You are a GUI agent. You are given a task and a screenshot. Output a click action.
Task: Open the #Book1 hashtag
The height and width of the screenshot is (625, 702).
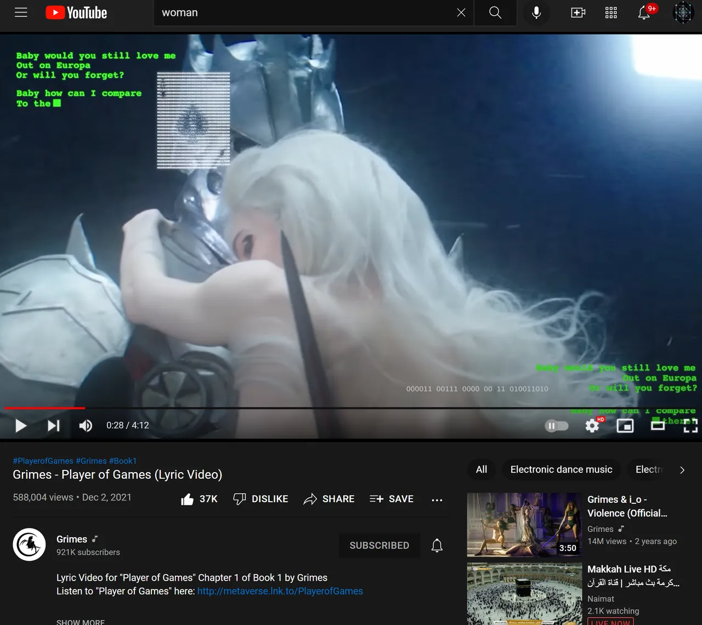[x=123, y=461]
